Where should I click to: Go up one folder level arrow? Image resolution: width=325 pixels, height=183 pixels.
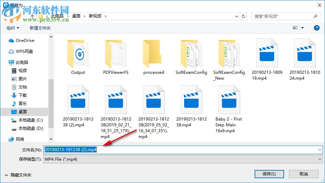[32, 16]
